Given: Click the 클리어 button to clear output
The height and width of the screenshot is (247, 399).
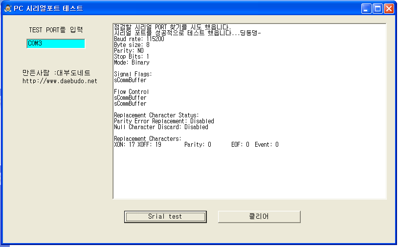Looking at the screenshot, I should click(259, 217).
